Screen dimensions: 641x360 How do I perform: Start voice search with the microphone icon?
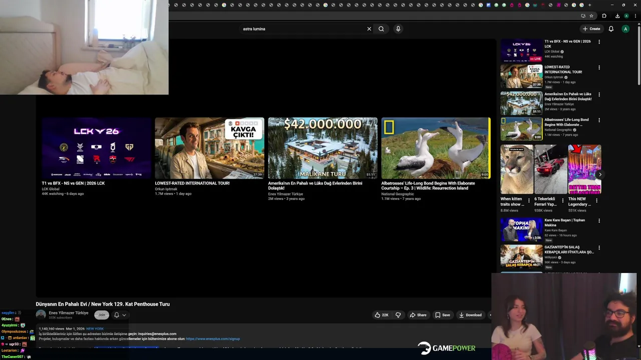click(398, 29)
